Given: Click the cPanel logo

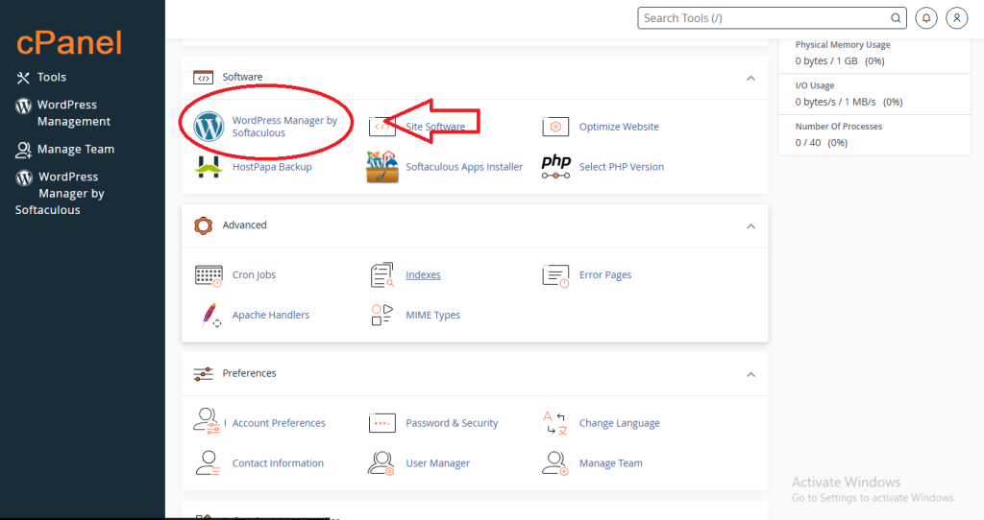Looking at the screenshot, I should [69, 43].
